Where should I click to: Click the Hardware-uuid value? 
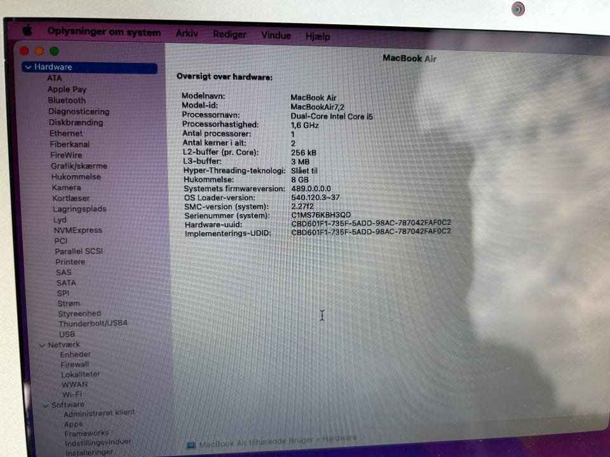[x=370, y=223]
